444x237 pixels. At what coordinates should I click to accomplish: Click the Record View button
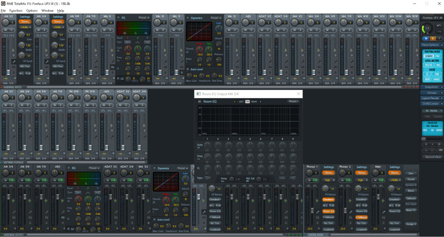point(433,157)
